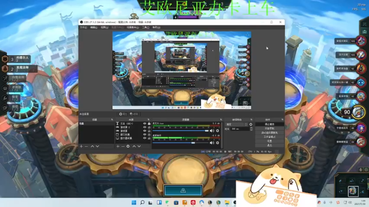Viewport: 369px width, 207px height.
Task: Click the game's bottom-center shop lock button
Action: (x=183, y=190)
